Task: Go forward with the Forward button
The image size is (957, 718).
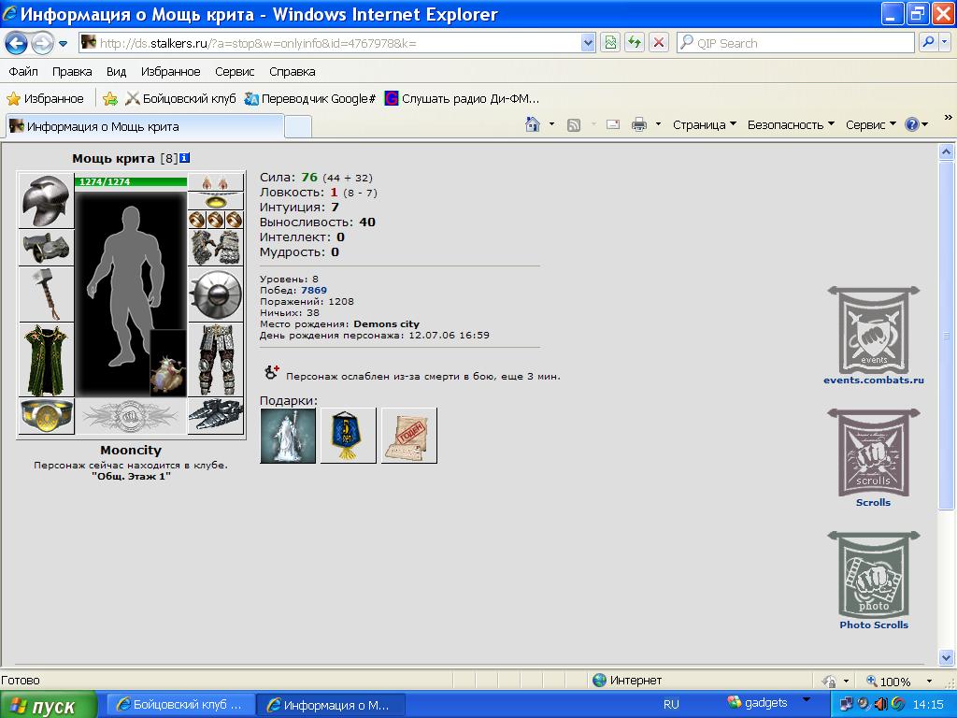Action: [x=41, y=43]
